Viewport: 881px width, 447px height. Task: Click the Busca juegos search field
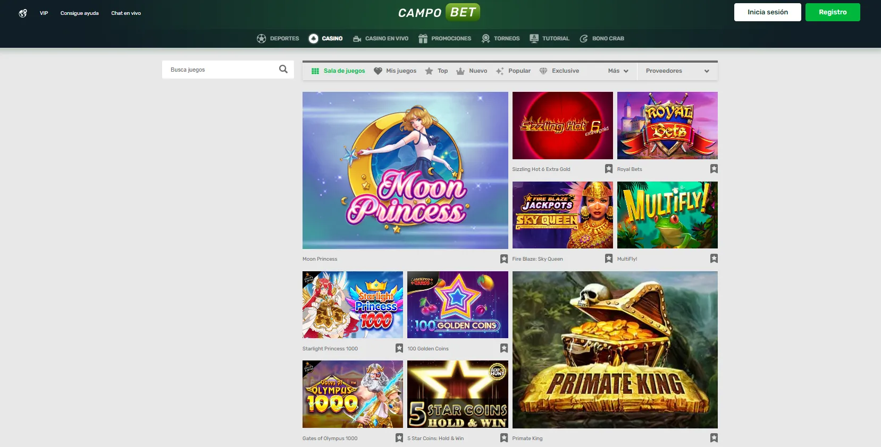tap(228, 70)
